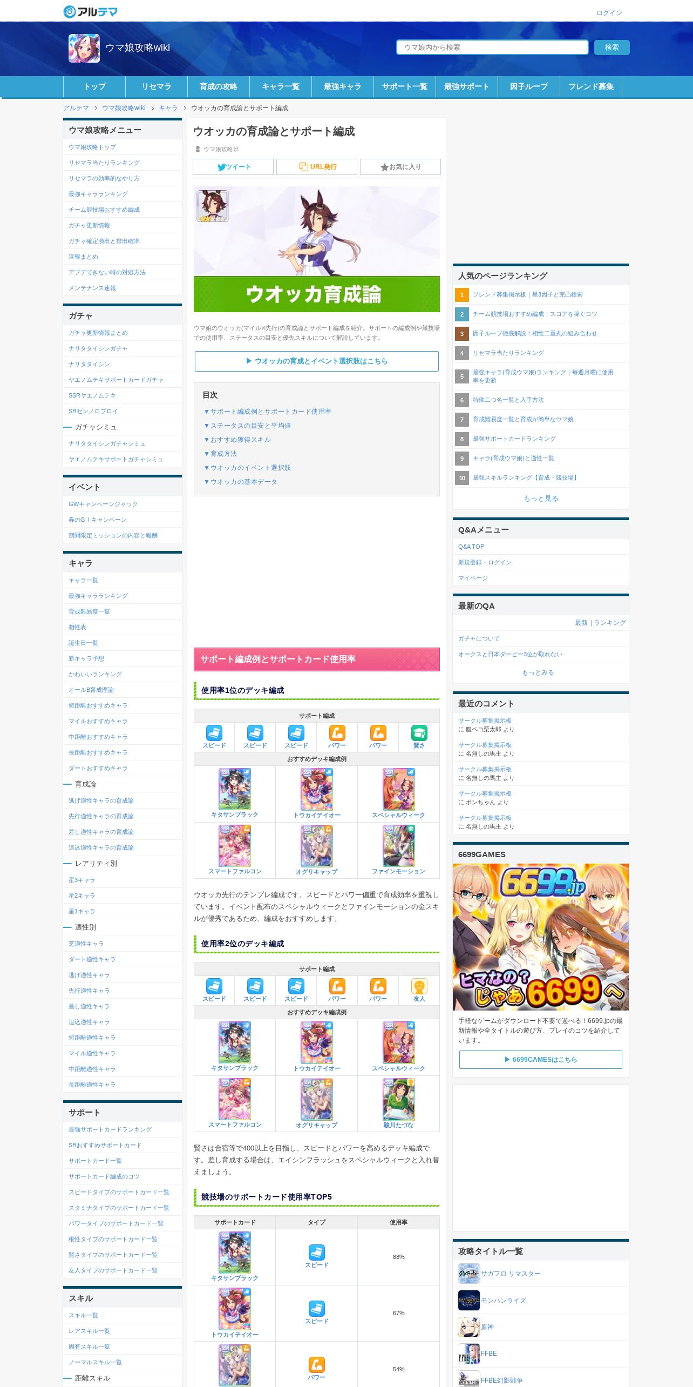This screenshot has height=1387, width=693.
Task: Open キタサンブラック card in rank 1 deck
Action: [x=235, y=789]
